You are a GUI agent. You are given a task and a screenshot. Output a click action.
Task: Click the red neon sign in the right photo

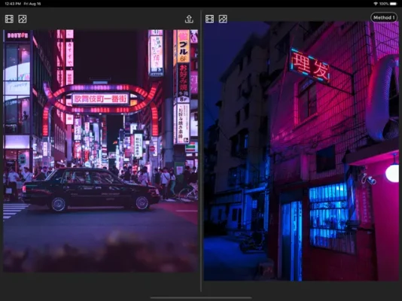(309, 65)
